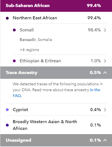Select the Cypriot population name
Image resolution: width=112 pixels, height=147 pixels.
(x=20, y=110)
